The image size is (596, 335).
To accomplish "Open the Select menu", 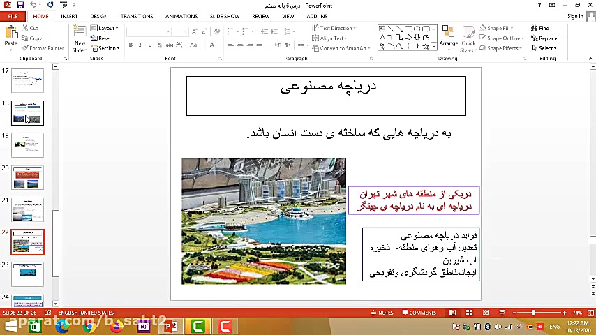I will 544,48.
